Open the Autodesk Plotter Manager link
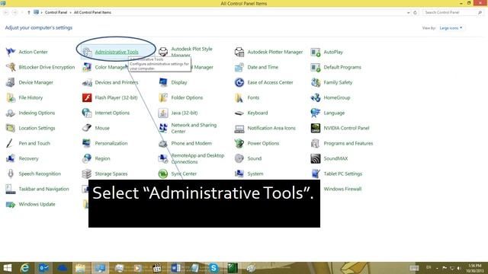The height and width of the screenshot is (274, 488). coord(274,52)
